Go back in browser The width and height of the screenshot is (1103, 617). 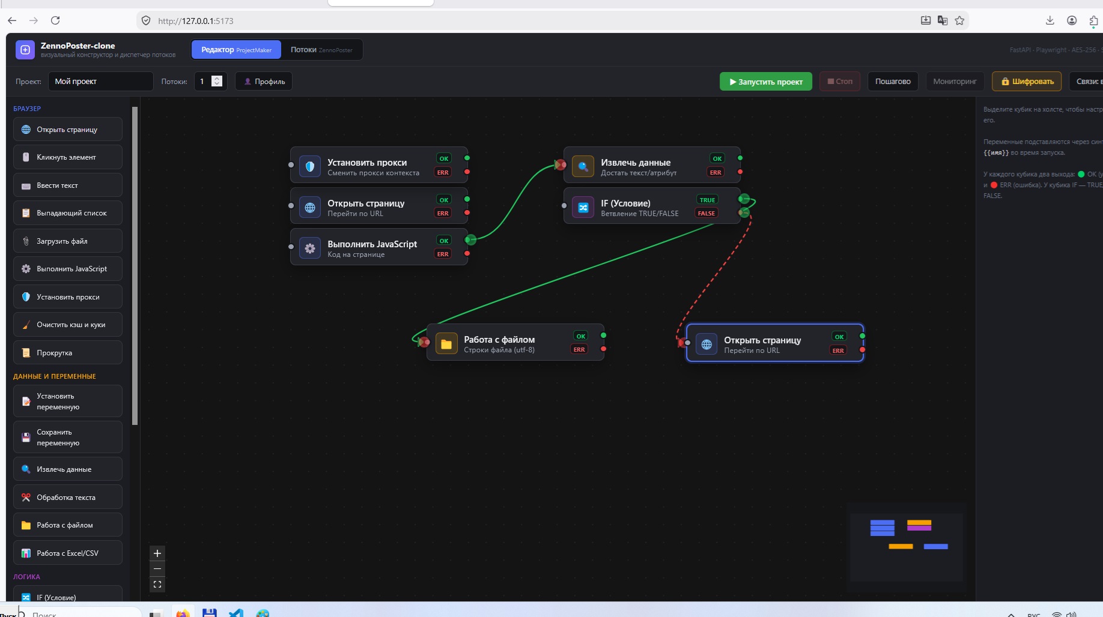pyautogui.click(x=12, y=20)
